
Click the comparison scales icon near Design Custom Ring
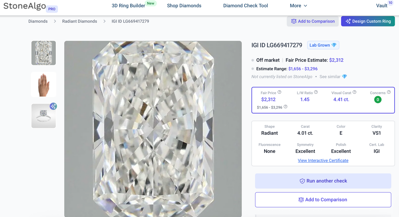click(294, 21)
